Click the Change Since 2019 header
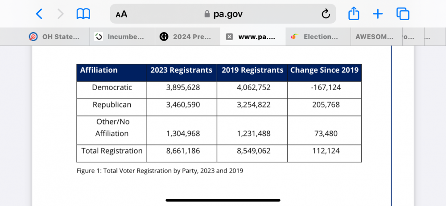The height and width of the screenshot is (206, 446). (x=324, y=70)
